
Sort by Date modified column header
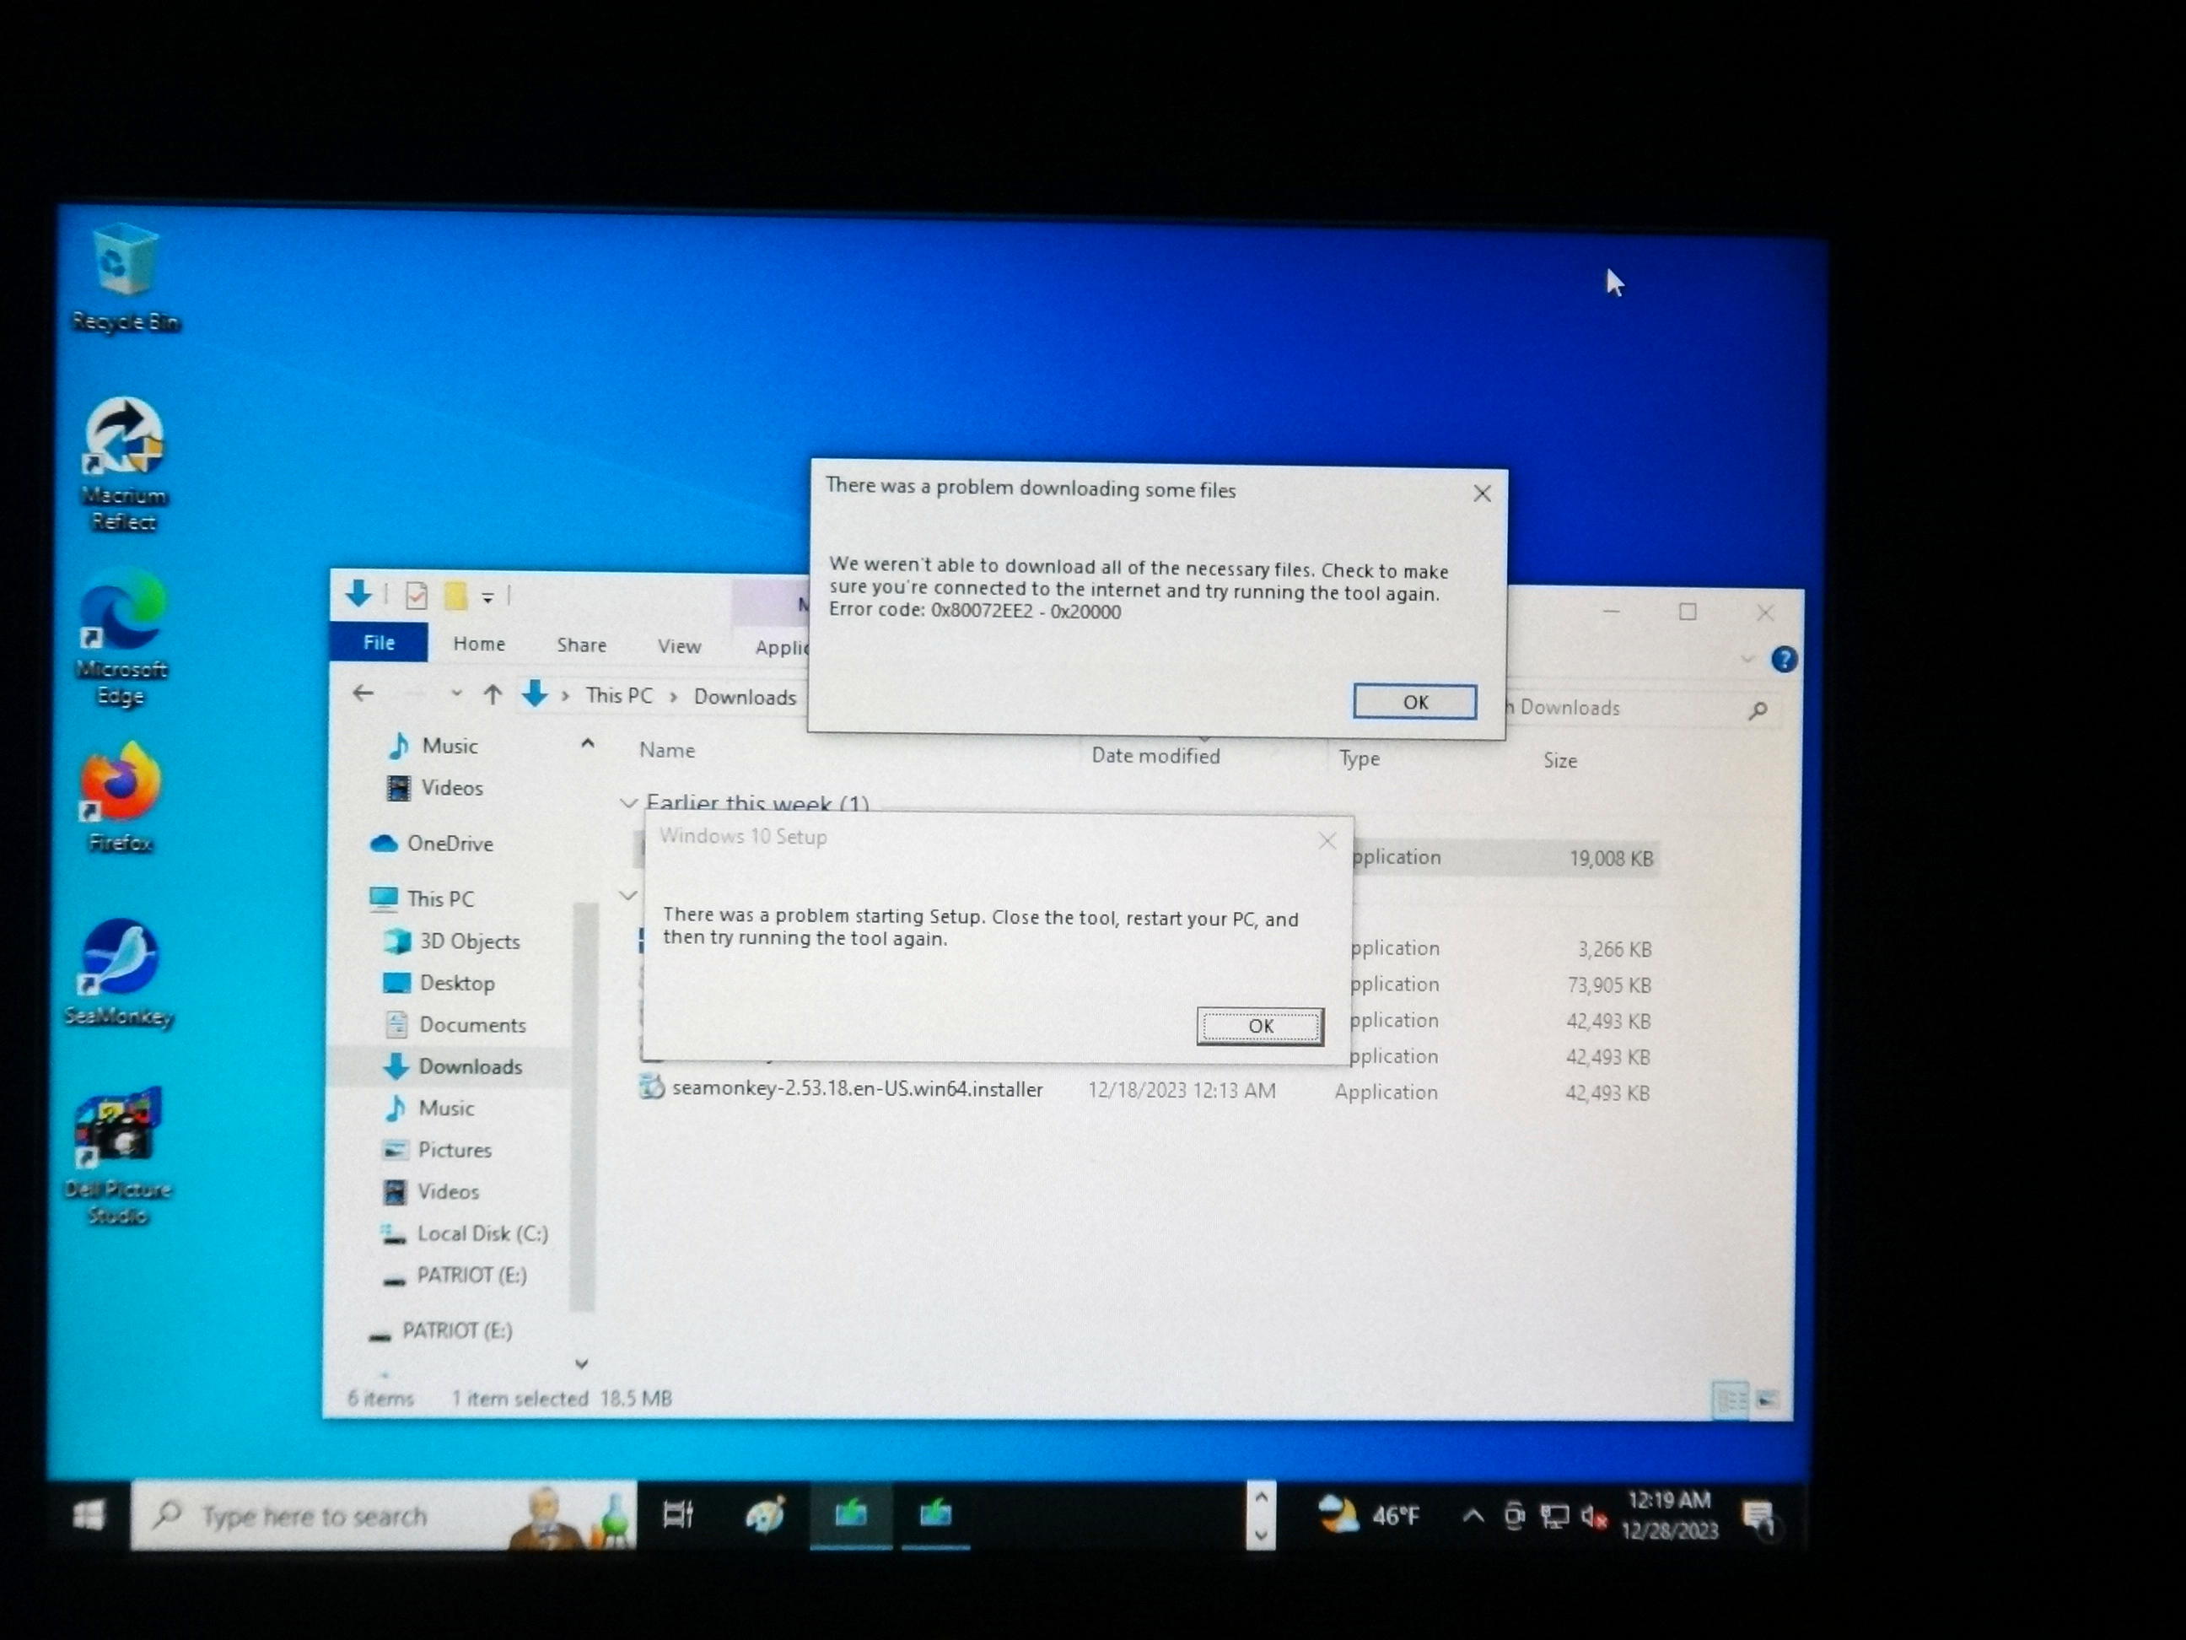click(1155, 755)
